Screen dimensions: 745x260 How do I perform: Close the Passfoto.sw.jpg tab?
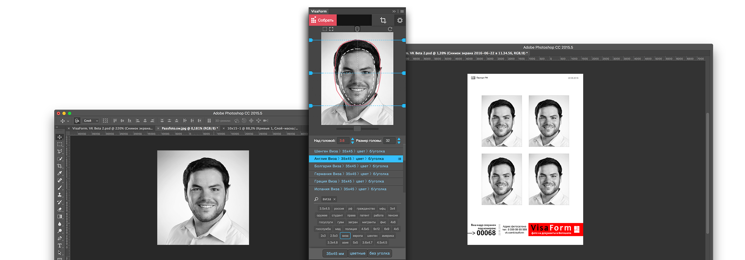[158, 129]
